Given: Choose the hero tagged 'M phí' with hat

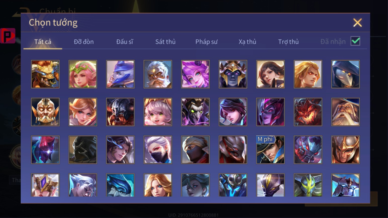Looking at the screenshot, I should pos(270,150).
